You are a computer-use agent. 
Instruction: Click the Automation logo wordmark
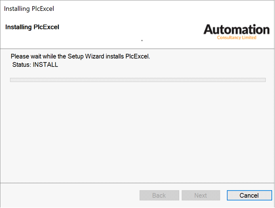click(236, 29)
